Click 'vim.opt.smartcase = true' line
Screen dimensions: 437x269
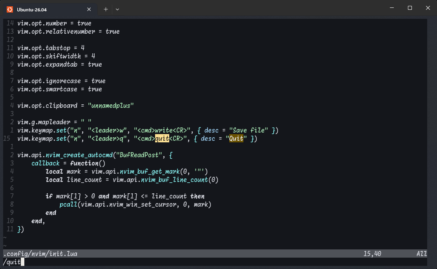[x=60, y=89]
